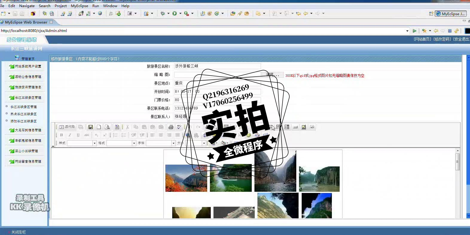Click the insert image button icon in editor
Screen dimensions: 470x235
pyautogui.click(x=303, y=127)
